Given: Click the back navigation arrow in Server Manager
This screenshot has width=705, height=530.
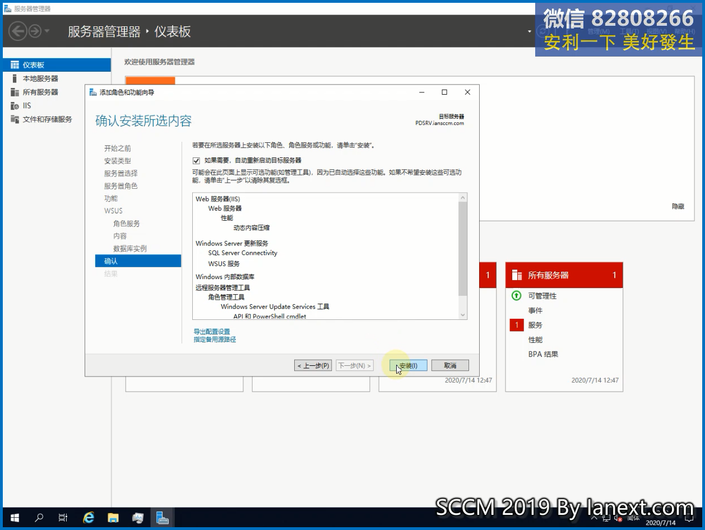Looking at the screenshot, I should pos(17,31).
